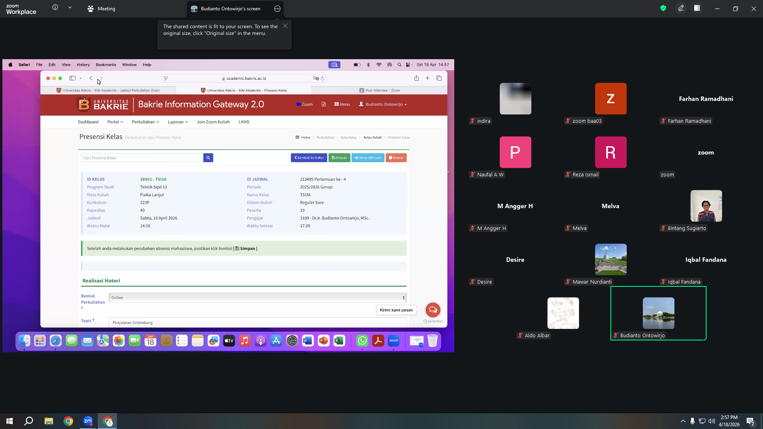
Task: Switch to the Post Attendee - Zoom Safari tab
Action: pyautogui.click(x=380, y=91)
